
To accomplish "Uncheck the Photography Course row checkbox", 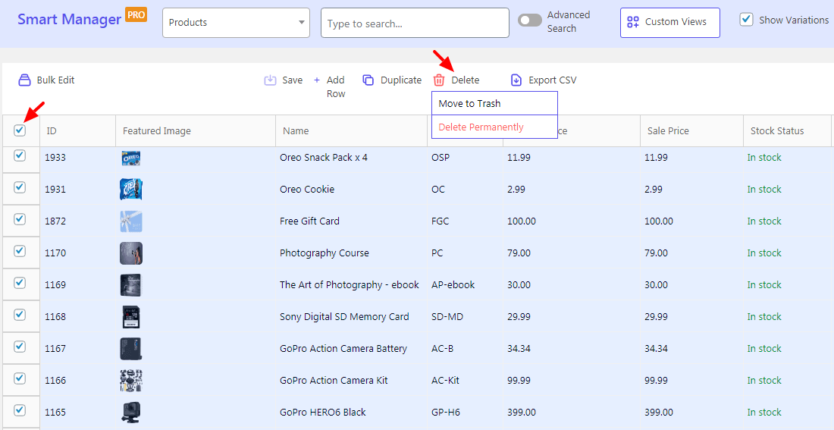I will tap(20, 251).
